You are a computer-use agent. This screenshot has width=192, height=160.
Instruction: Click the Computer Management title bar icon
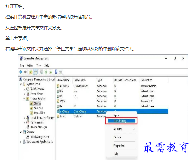[x=21, y=59]
